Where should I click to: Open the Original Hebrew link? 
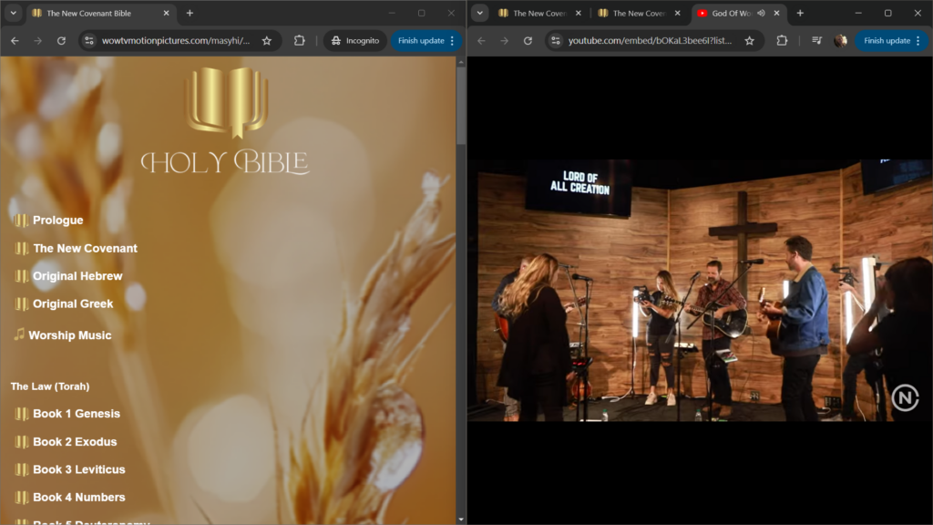[77, 276]
